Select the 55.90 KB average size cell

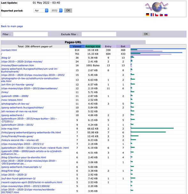pyautogui.click(x=93, y=133)
